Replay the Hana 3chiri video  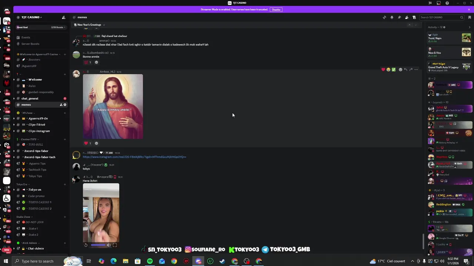tap(86, 245)
